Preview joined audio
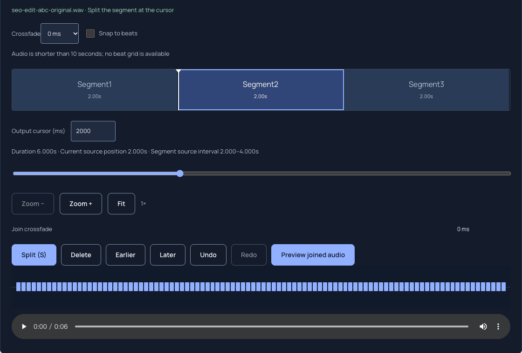 [x=313, y=255]
